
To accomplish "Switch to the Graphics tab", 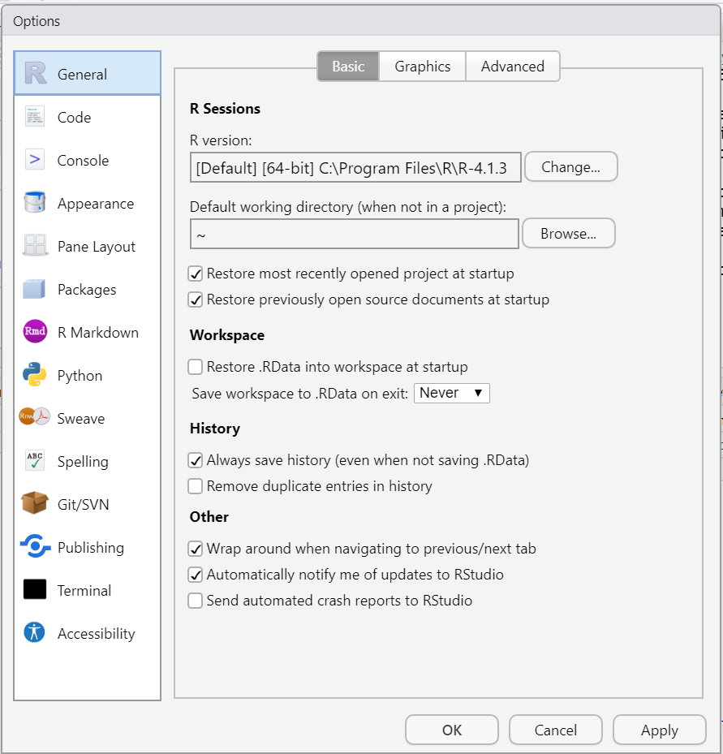I will point(422,67).
